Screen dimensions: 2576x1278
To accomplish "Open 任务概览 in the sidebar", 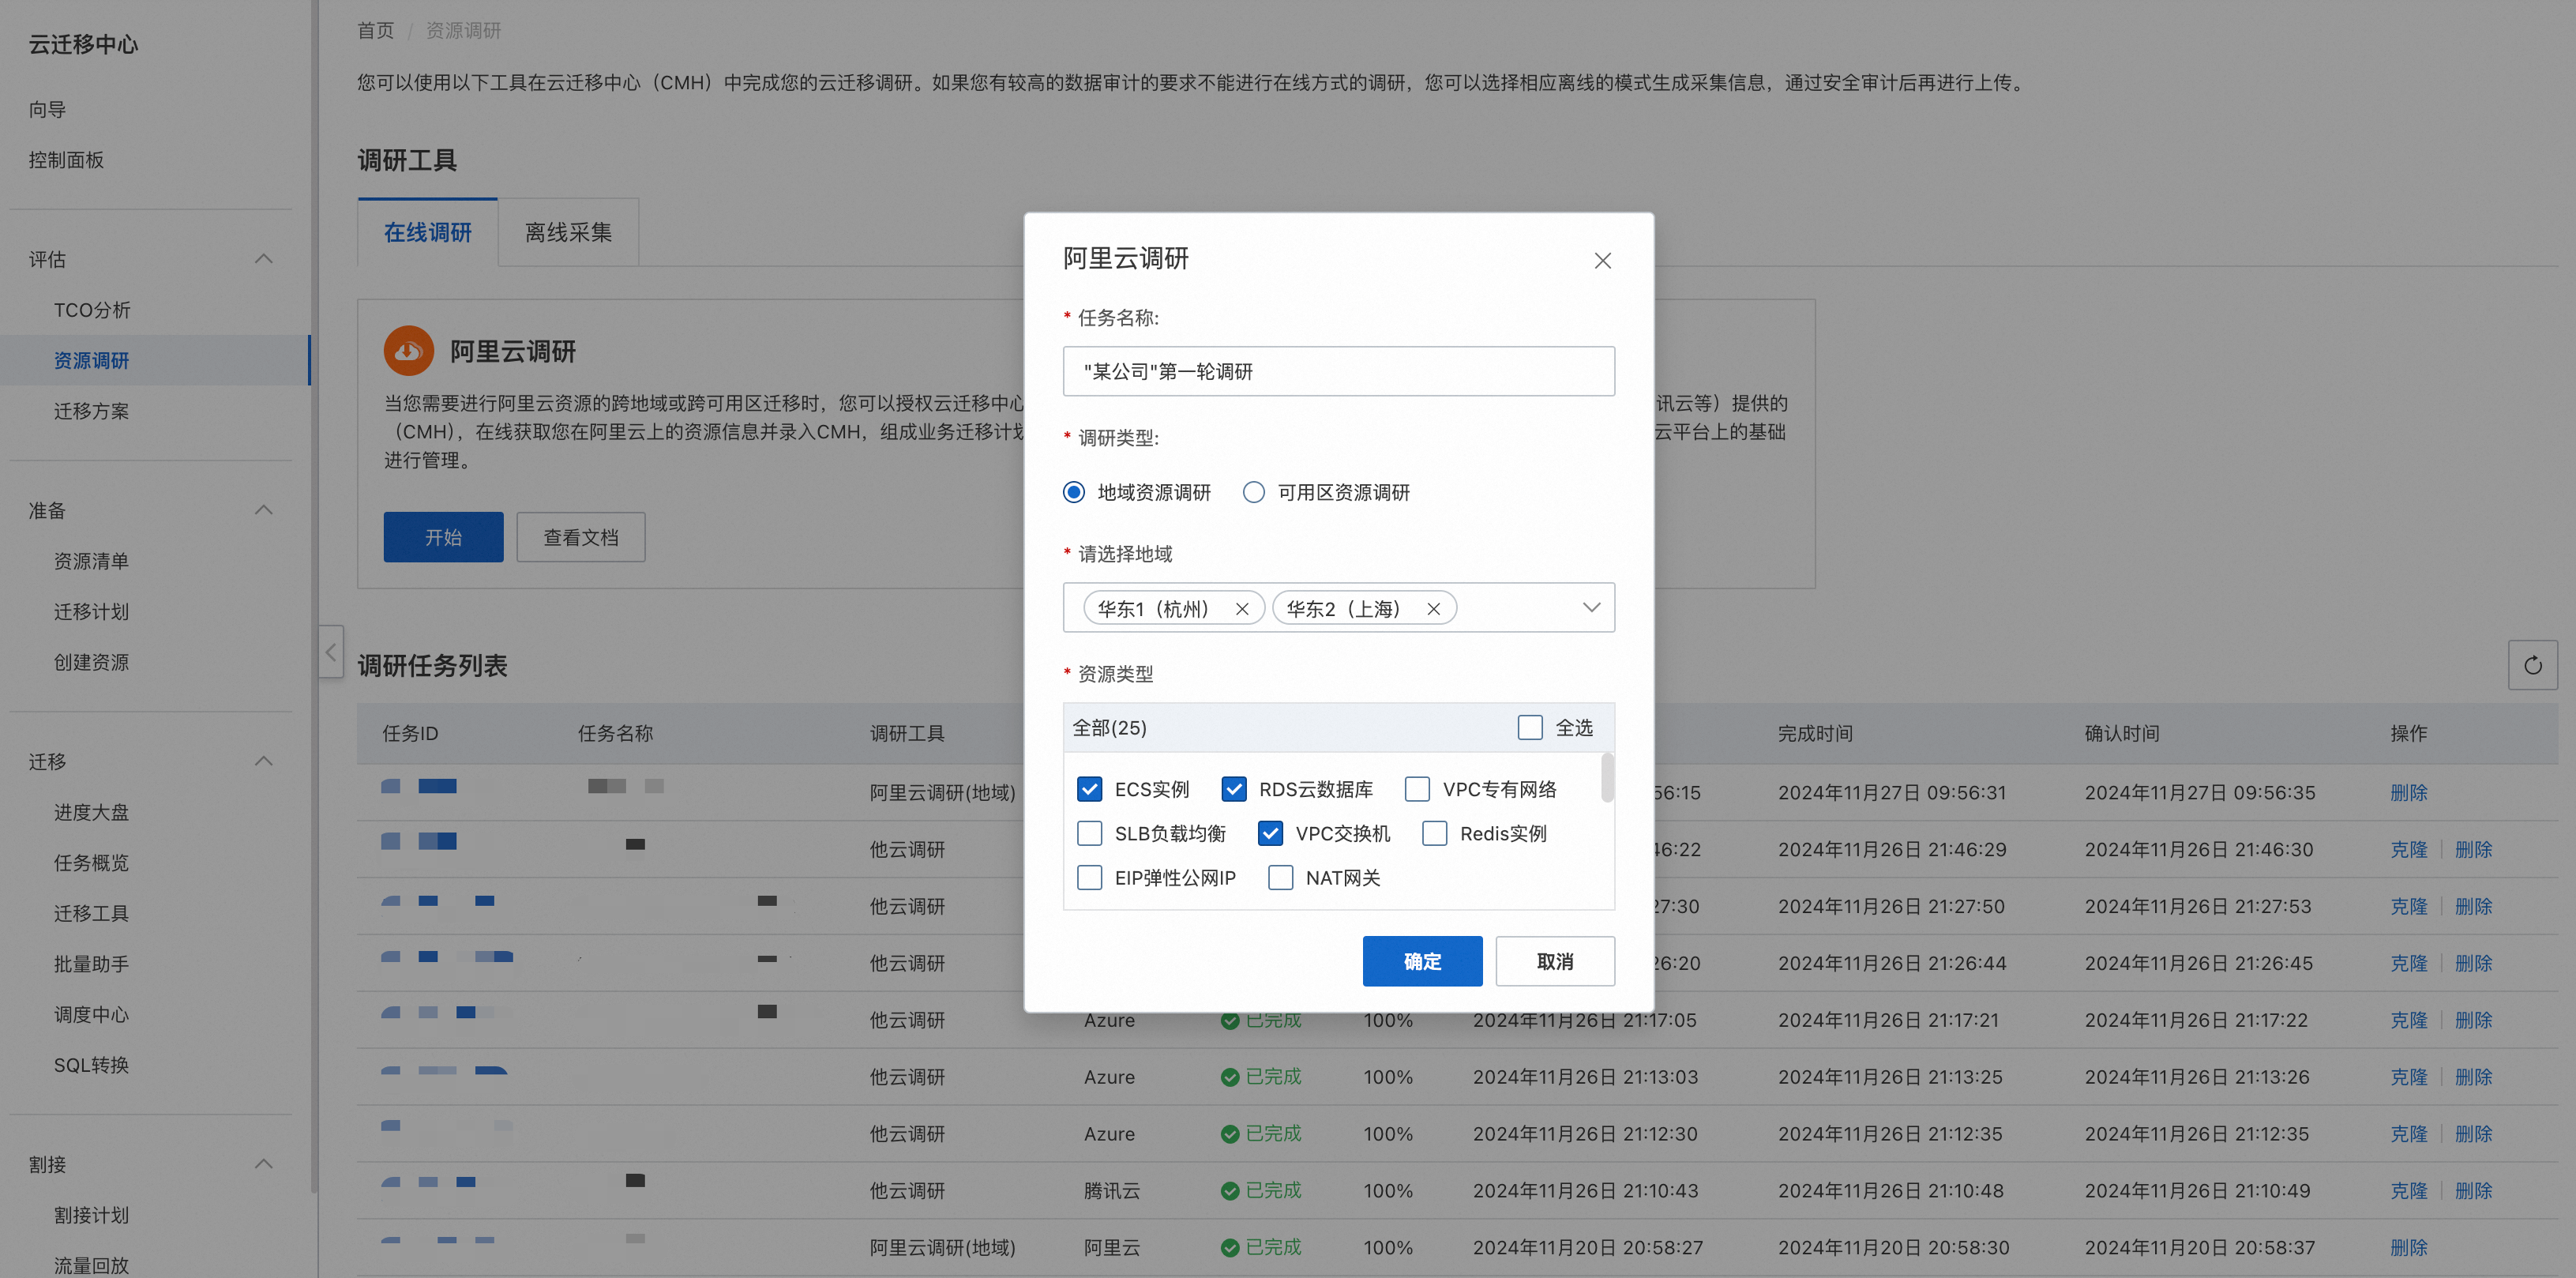I will click(91, 862).
